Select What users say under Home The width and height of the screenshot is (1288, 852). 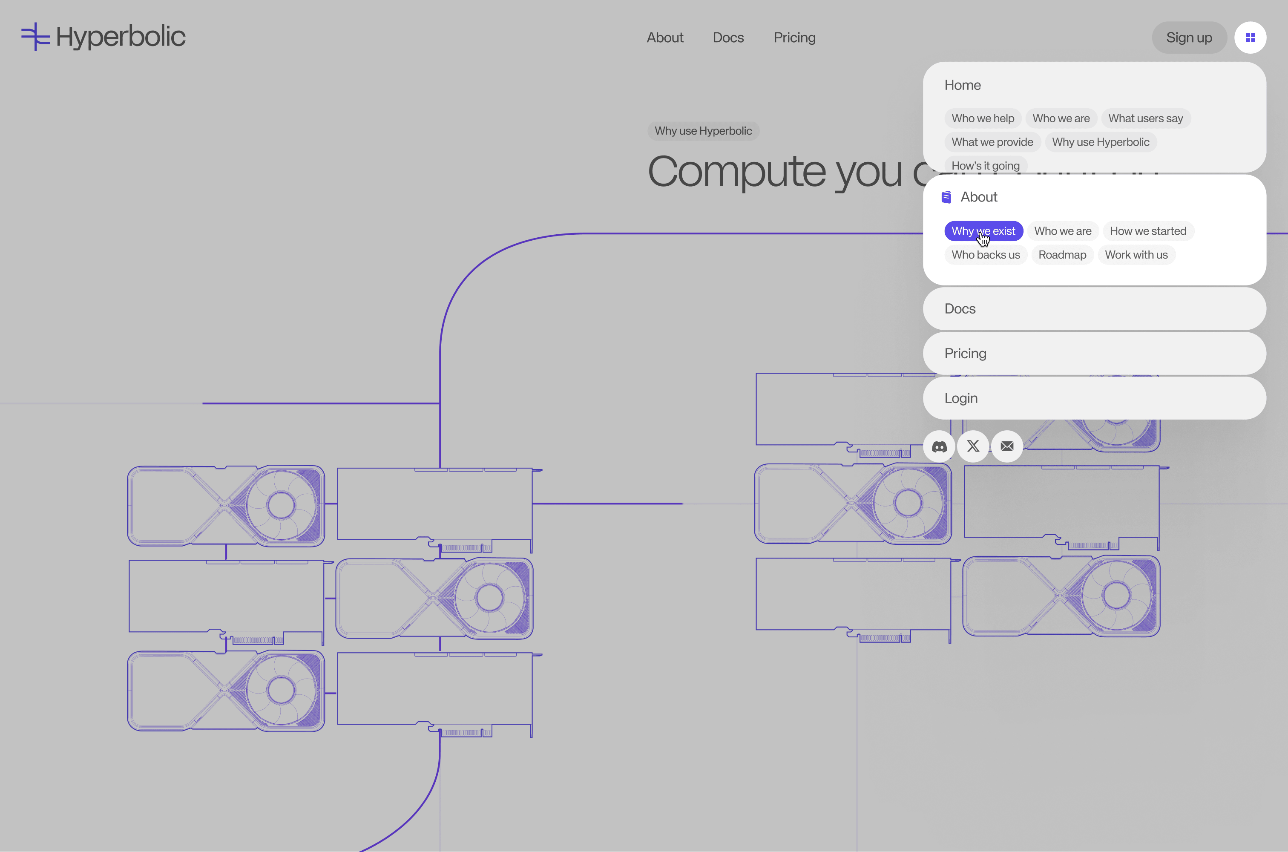(x=1145, y=118)
